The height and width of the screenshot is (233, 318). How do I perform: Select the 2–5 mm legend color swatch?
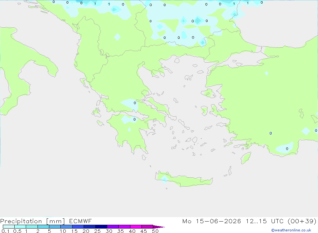tap(43, 227)
